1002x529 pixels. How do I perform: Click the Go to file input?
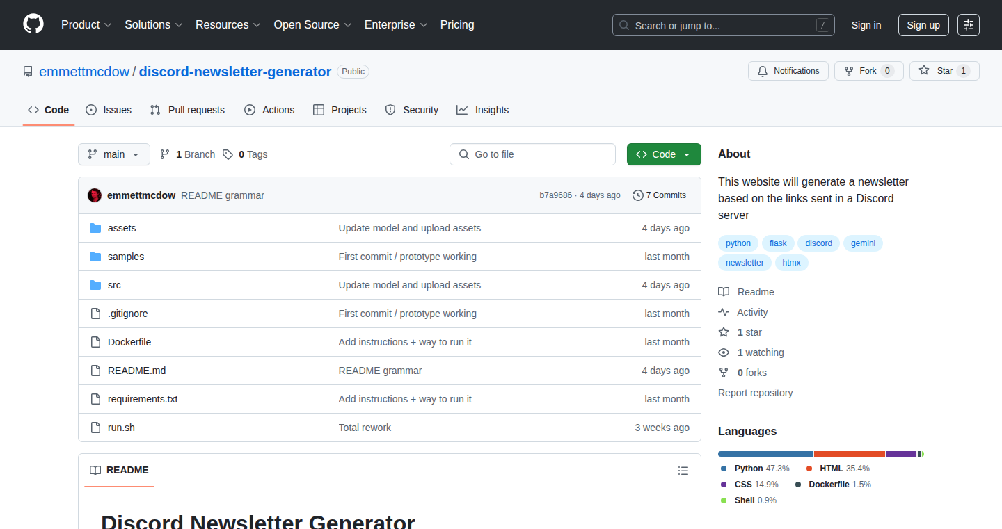(533, 154)
